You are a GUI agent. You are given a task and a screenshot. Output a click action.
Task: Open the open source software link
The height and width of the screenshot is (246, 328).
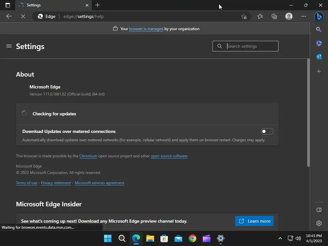[x=169, y=156]
